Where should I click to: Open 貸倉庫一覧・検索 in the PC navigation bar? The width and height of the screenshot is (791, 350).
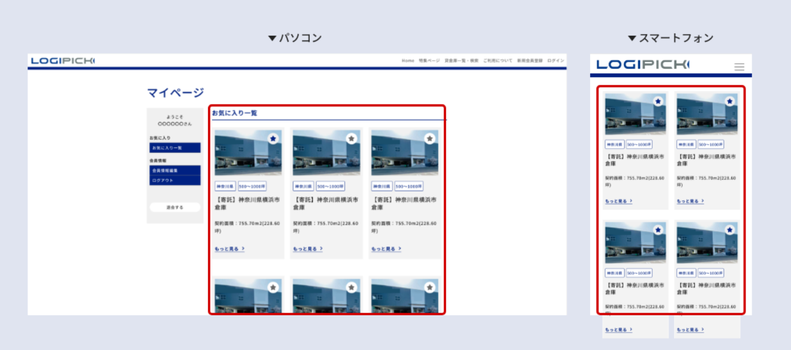pos(462,60)
